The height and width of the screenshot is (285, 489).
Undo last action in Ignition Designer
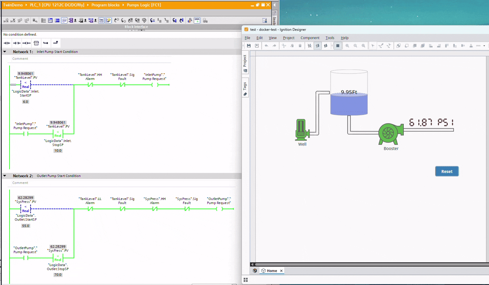pyautogui.click(x=266, y=46)
